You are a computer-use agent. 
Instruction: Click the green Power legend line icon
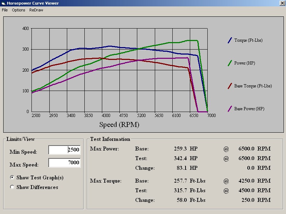230,63
